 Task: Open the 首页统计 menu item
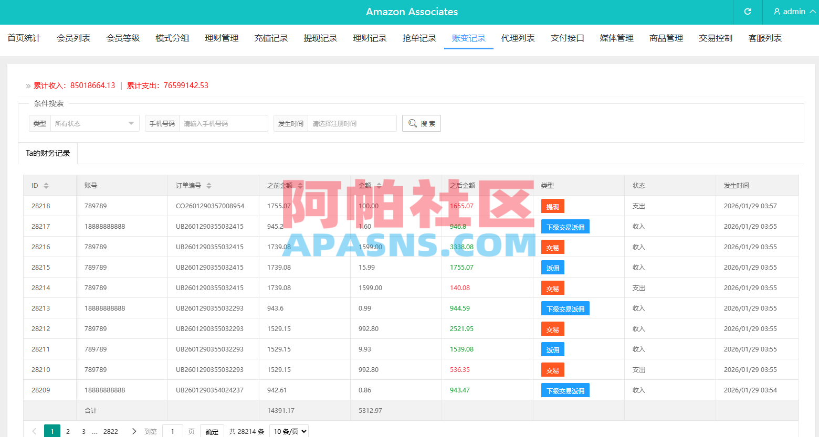coord(24,38)
